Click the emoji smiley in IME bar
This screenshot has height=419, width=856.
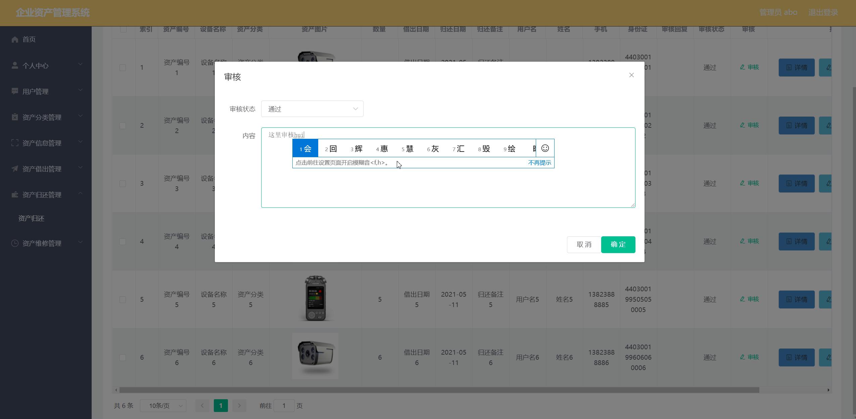pos(545,148)
